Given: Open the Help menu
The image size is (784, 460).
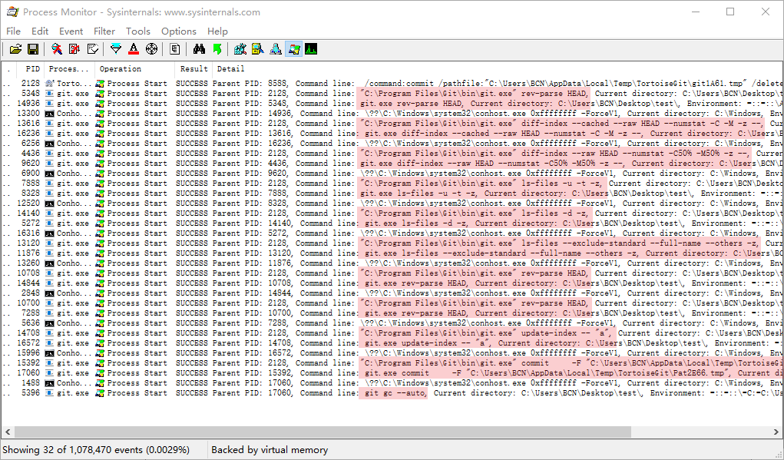Looking at the screenshot, I should [x=217, y=31].
